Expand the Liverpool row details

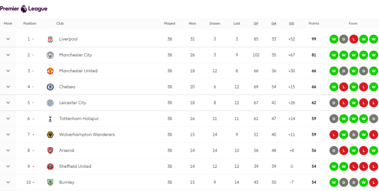coord(8,39)
